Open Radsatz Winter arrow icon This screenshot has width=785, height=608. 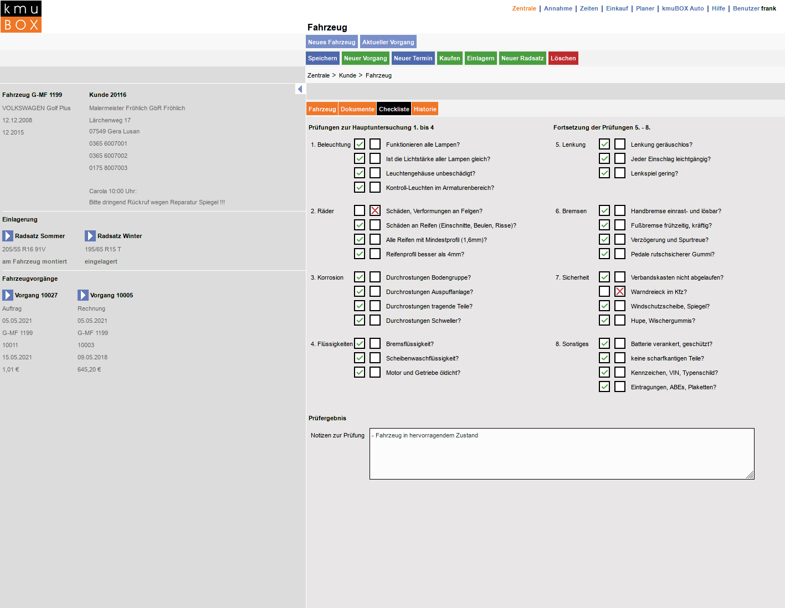(90, 236)
